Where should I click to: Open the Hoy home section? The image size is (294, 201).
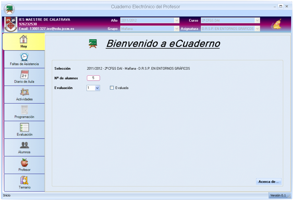point(24,42)
